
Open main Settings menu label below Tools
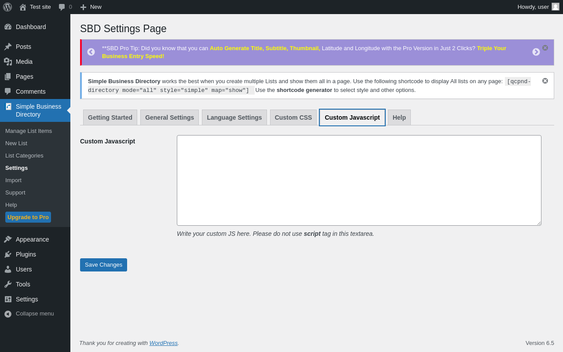pyautogui.click(x=27, y=299)
